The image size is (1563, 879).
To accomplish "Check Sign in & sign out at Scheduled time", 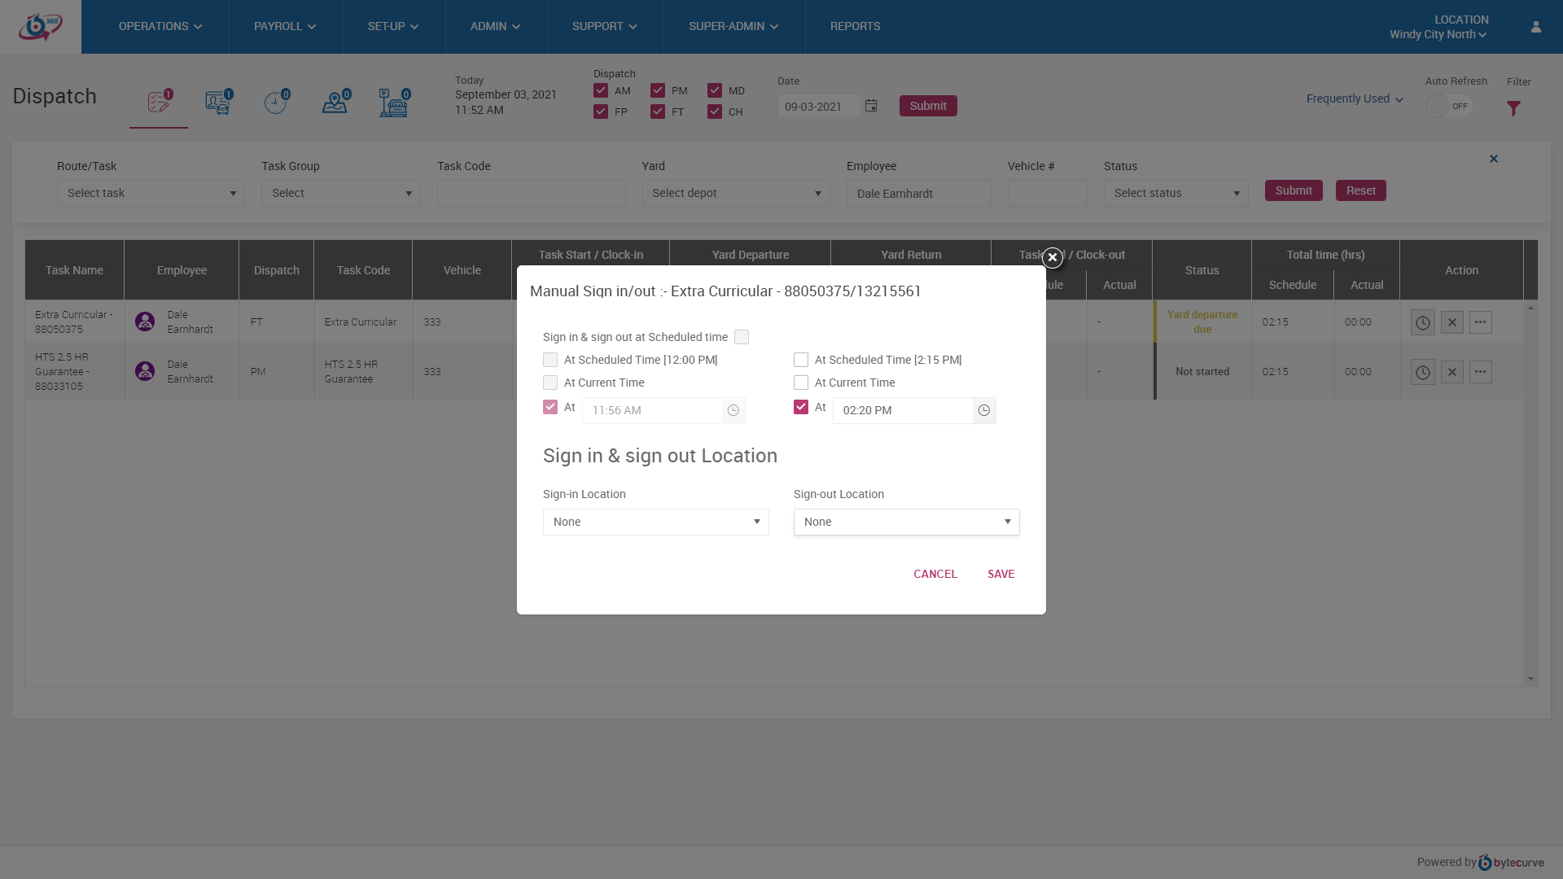I will [x=742, y=337].
